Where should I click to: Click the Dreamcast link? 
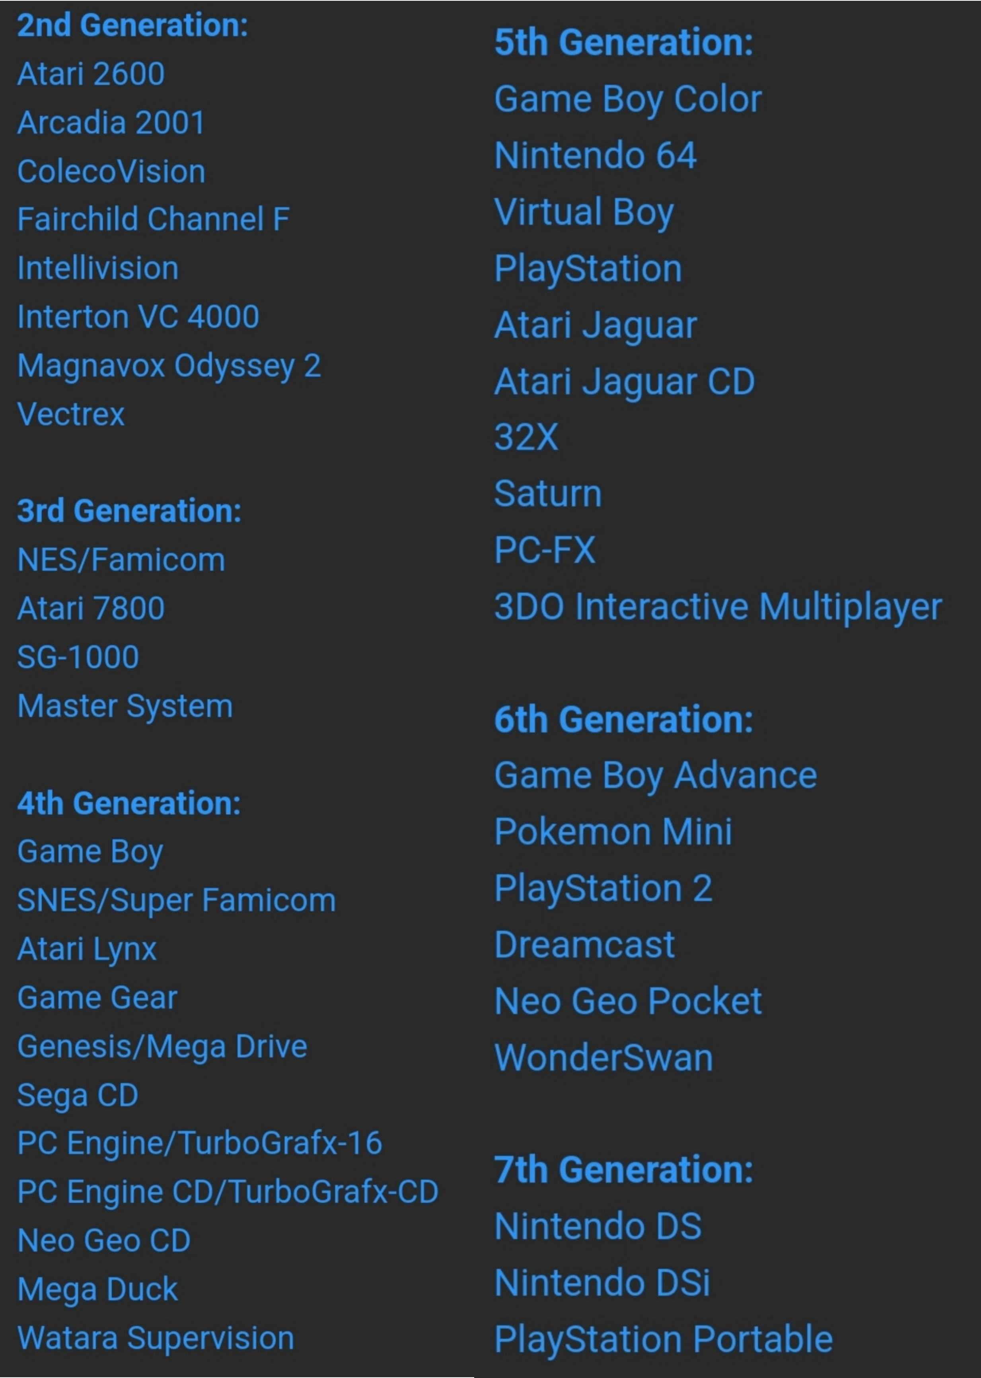584,945
